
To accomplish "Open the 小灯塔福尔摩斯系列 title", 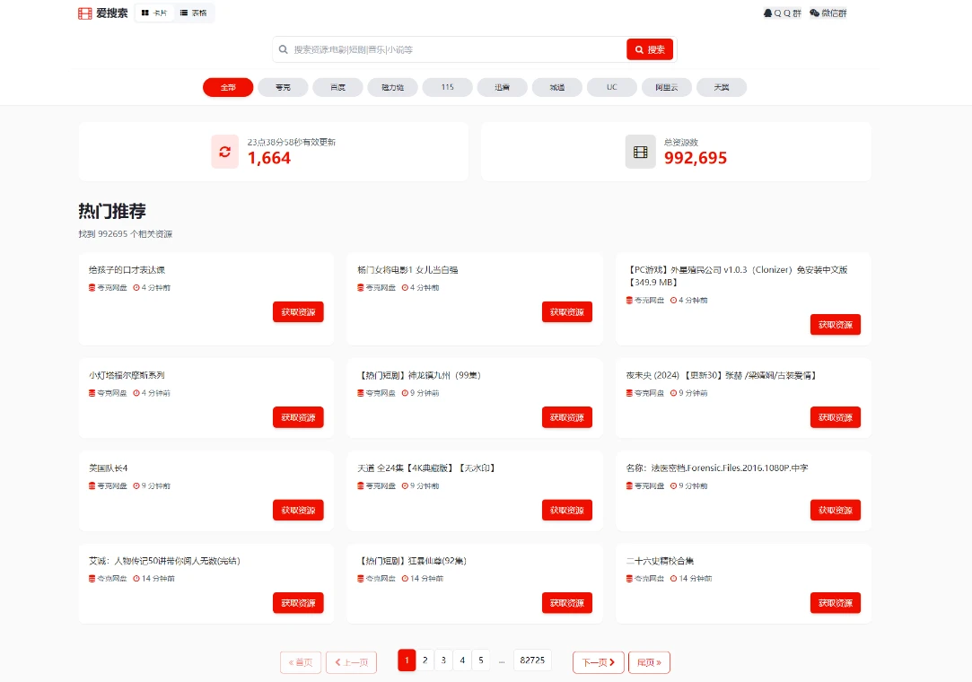I will (127, 375).
